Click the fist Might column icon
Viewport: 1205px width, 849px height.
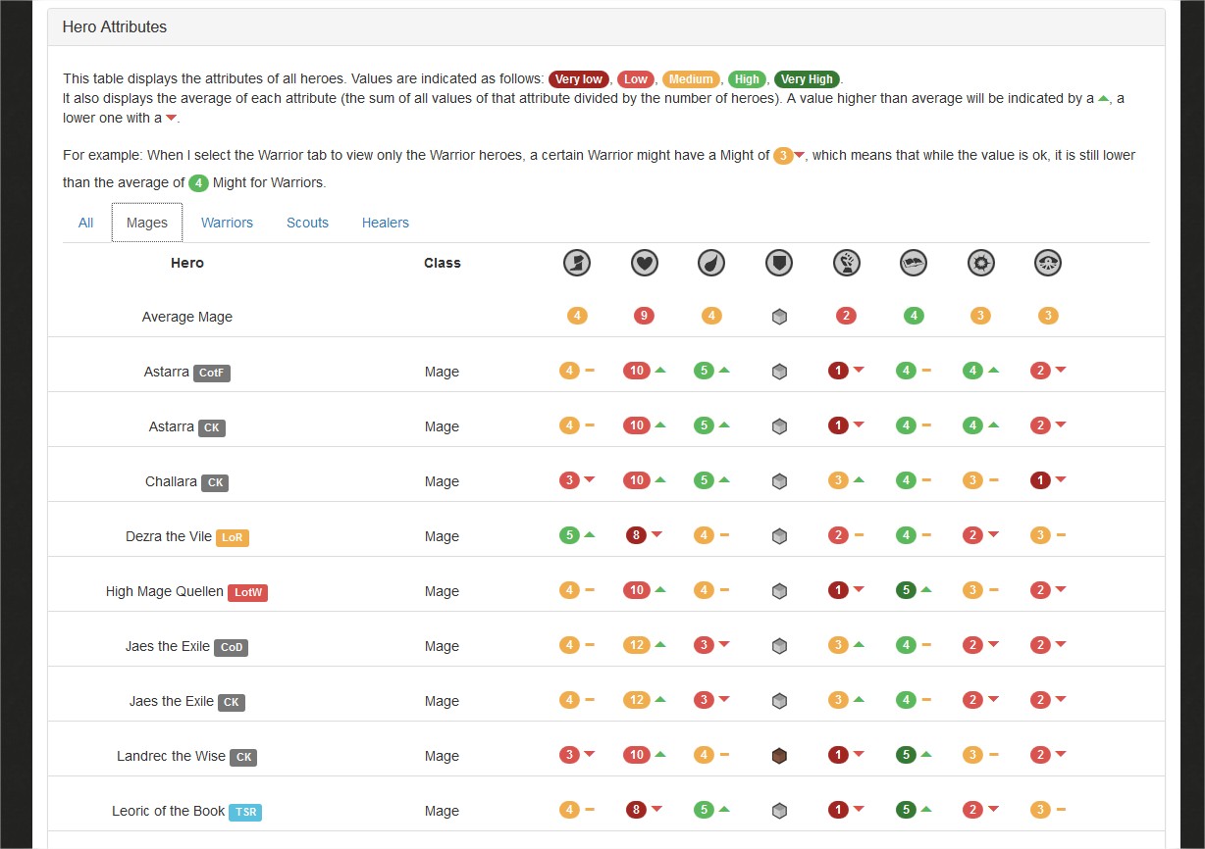846,263
